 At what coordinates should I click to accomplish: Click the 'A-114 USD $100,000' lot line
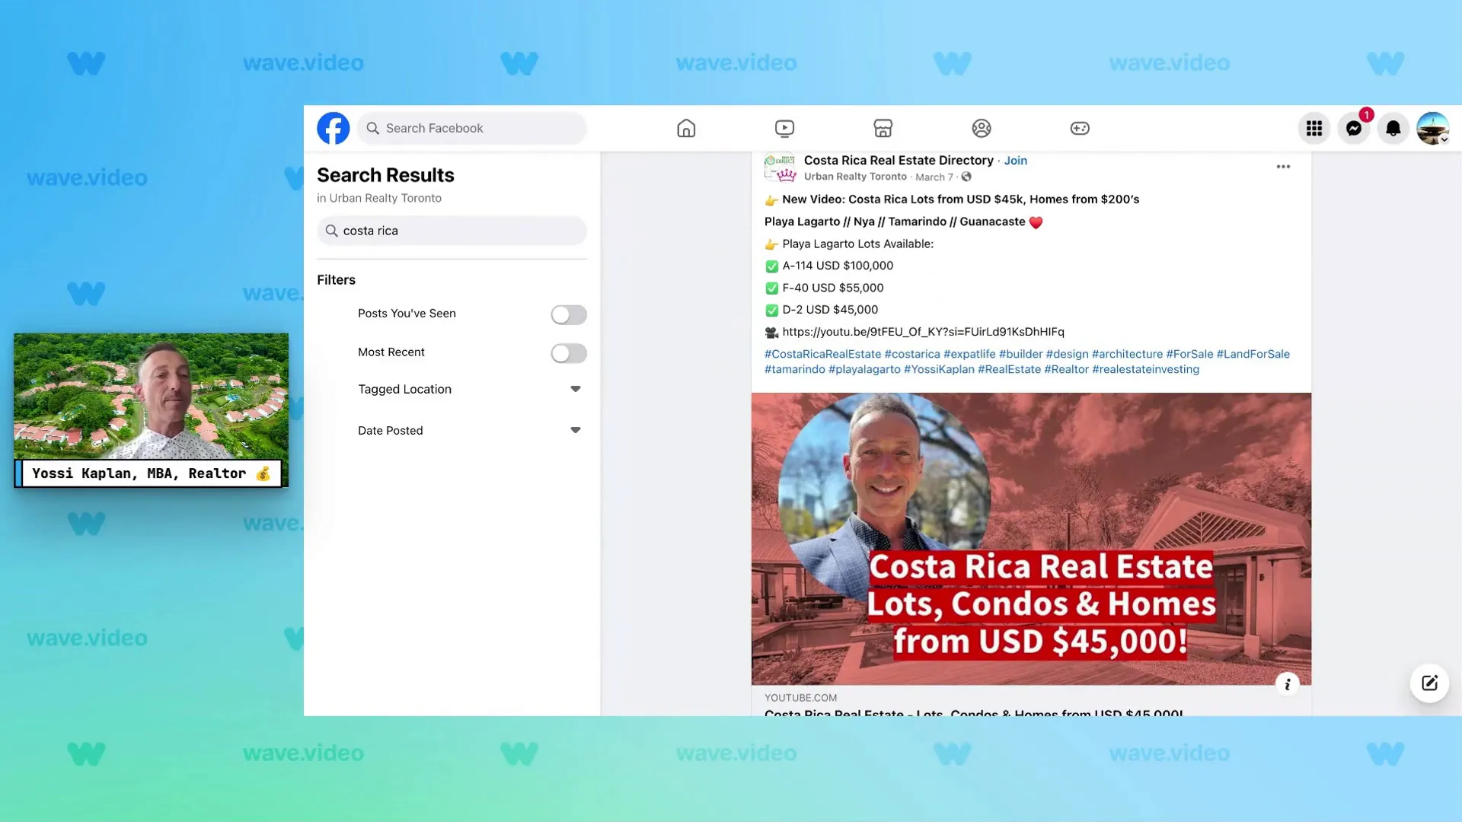coord(838,266)
